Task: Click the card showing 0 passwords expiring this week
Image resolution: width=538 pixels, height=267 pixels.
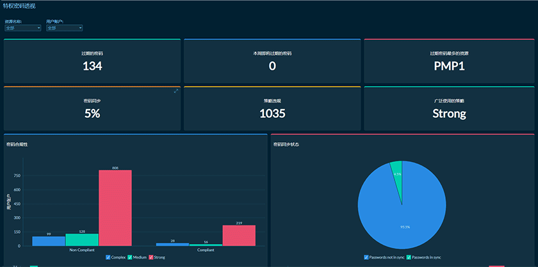Action: click(272, 61)
